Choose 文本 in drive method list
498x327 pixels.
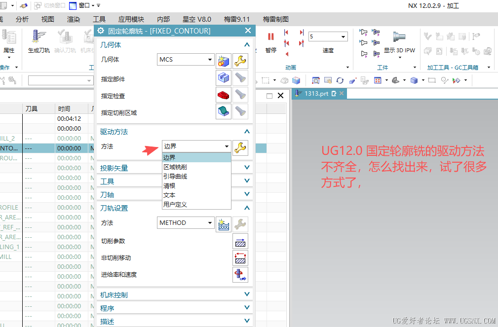coord(196,195)
